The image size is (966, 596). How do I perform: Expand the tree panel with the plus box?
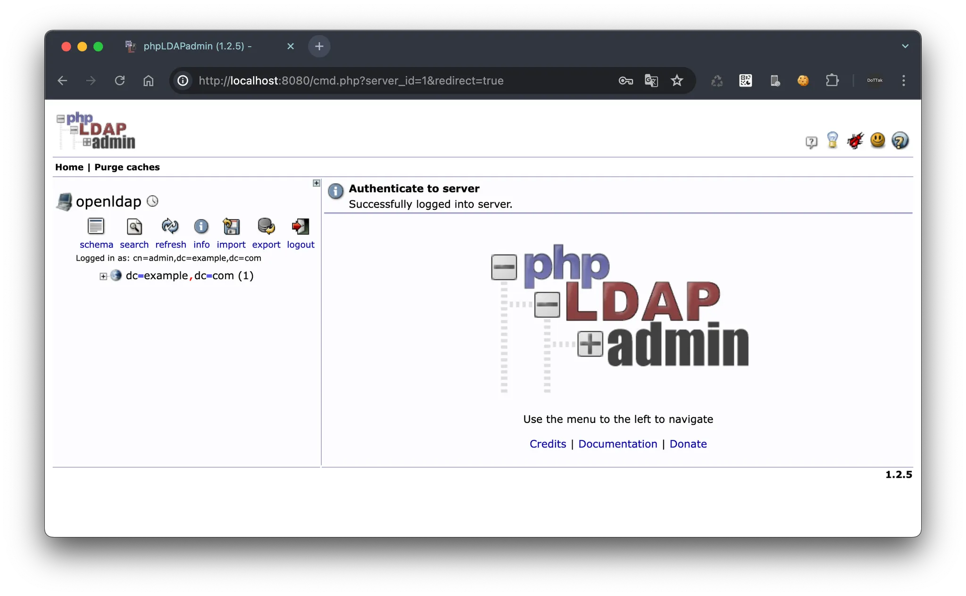[316, 183]
